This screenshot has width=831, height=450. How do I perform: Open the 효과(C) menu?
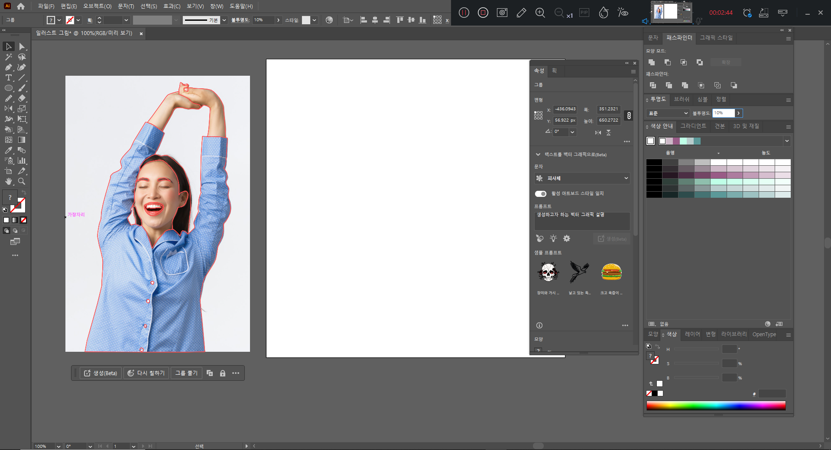tap(172, 6)
